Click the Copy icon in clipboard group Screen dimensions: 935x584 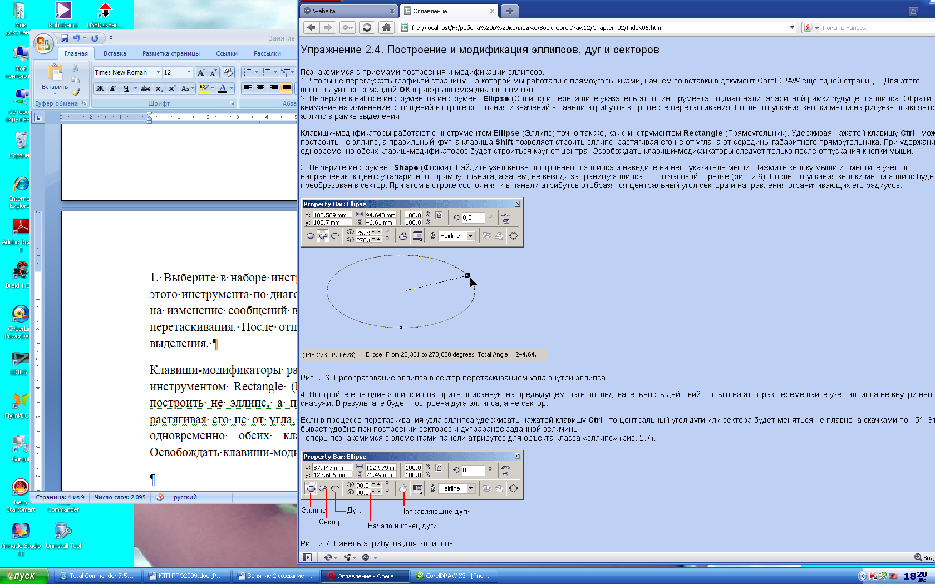[x=76, y=80]
